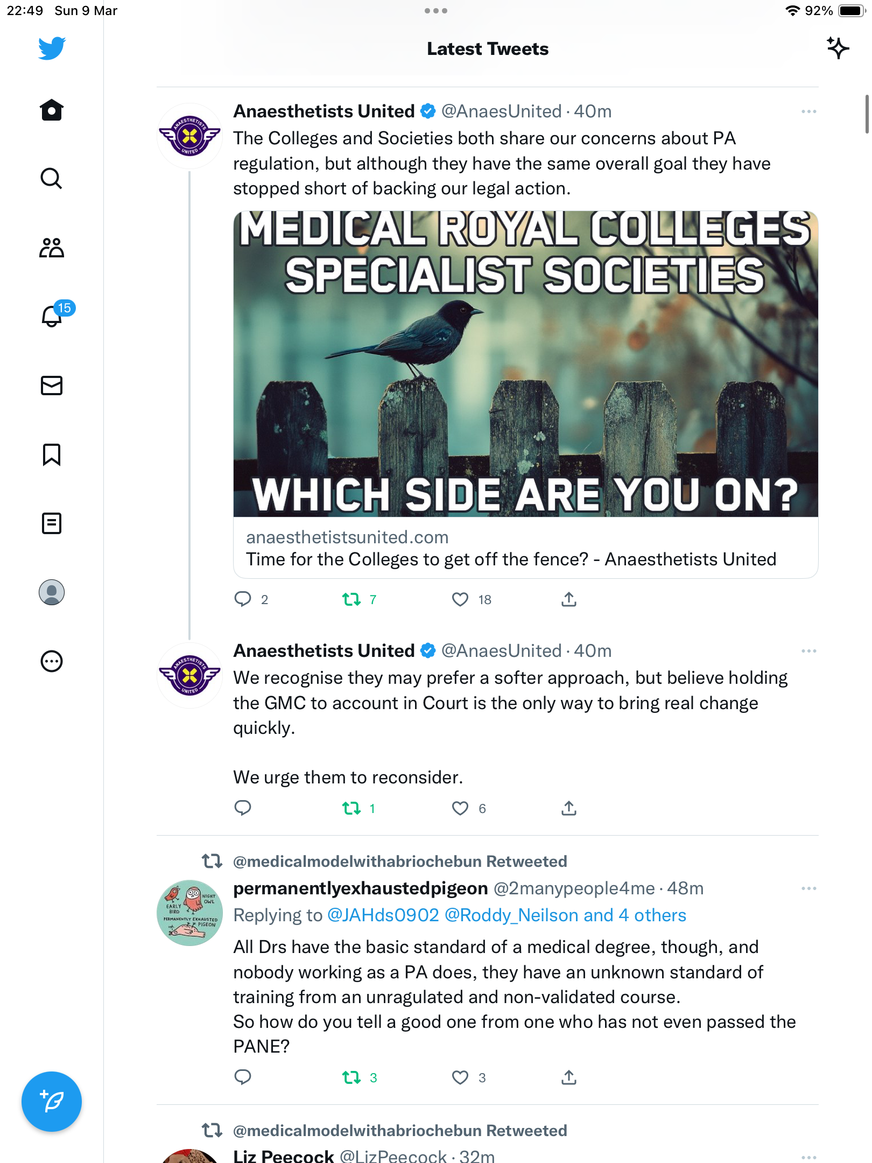This screenshot has height=1163, width=872.
Task: Open the Search magnifier icon
Action: (52, 178)
